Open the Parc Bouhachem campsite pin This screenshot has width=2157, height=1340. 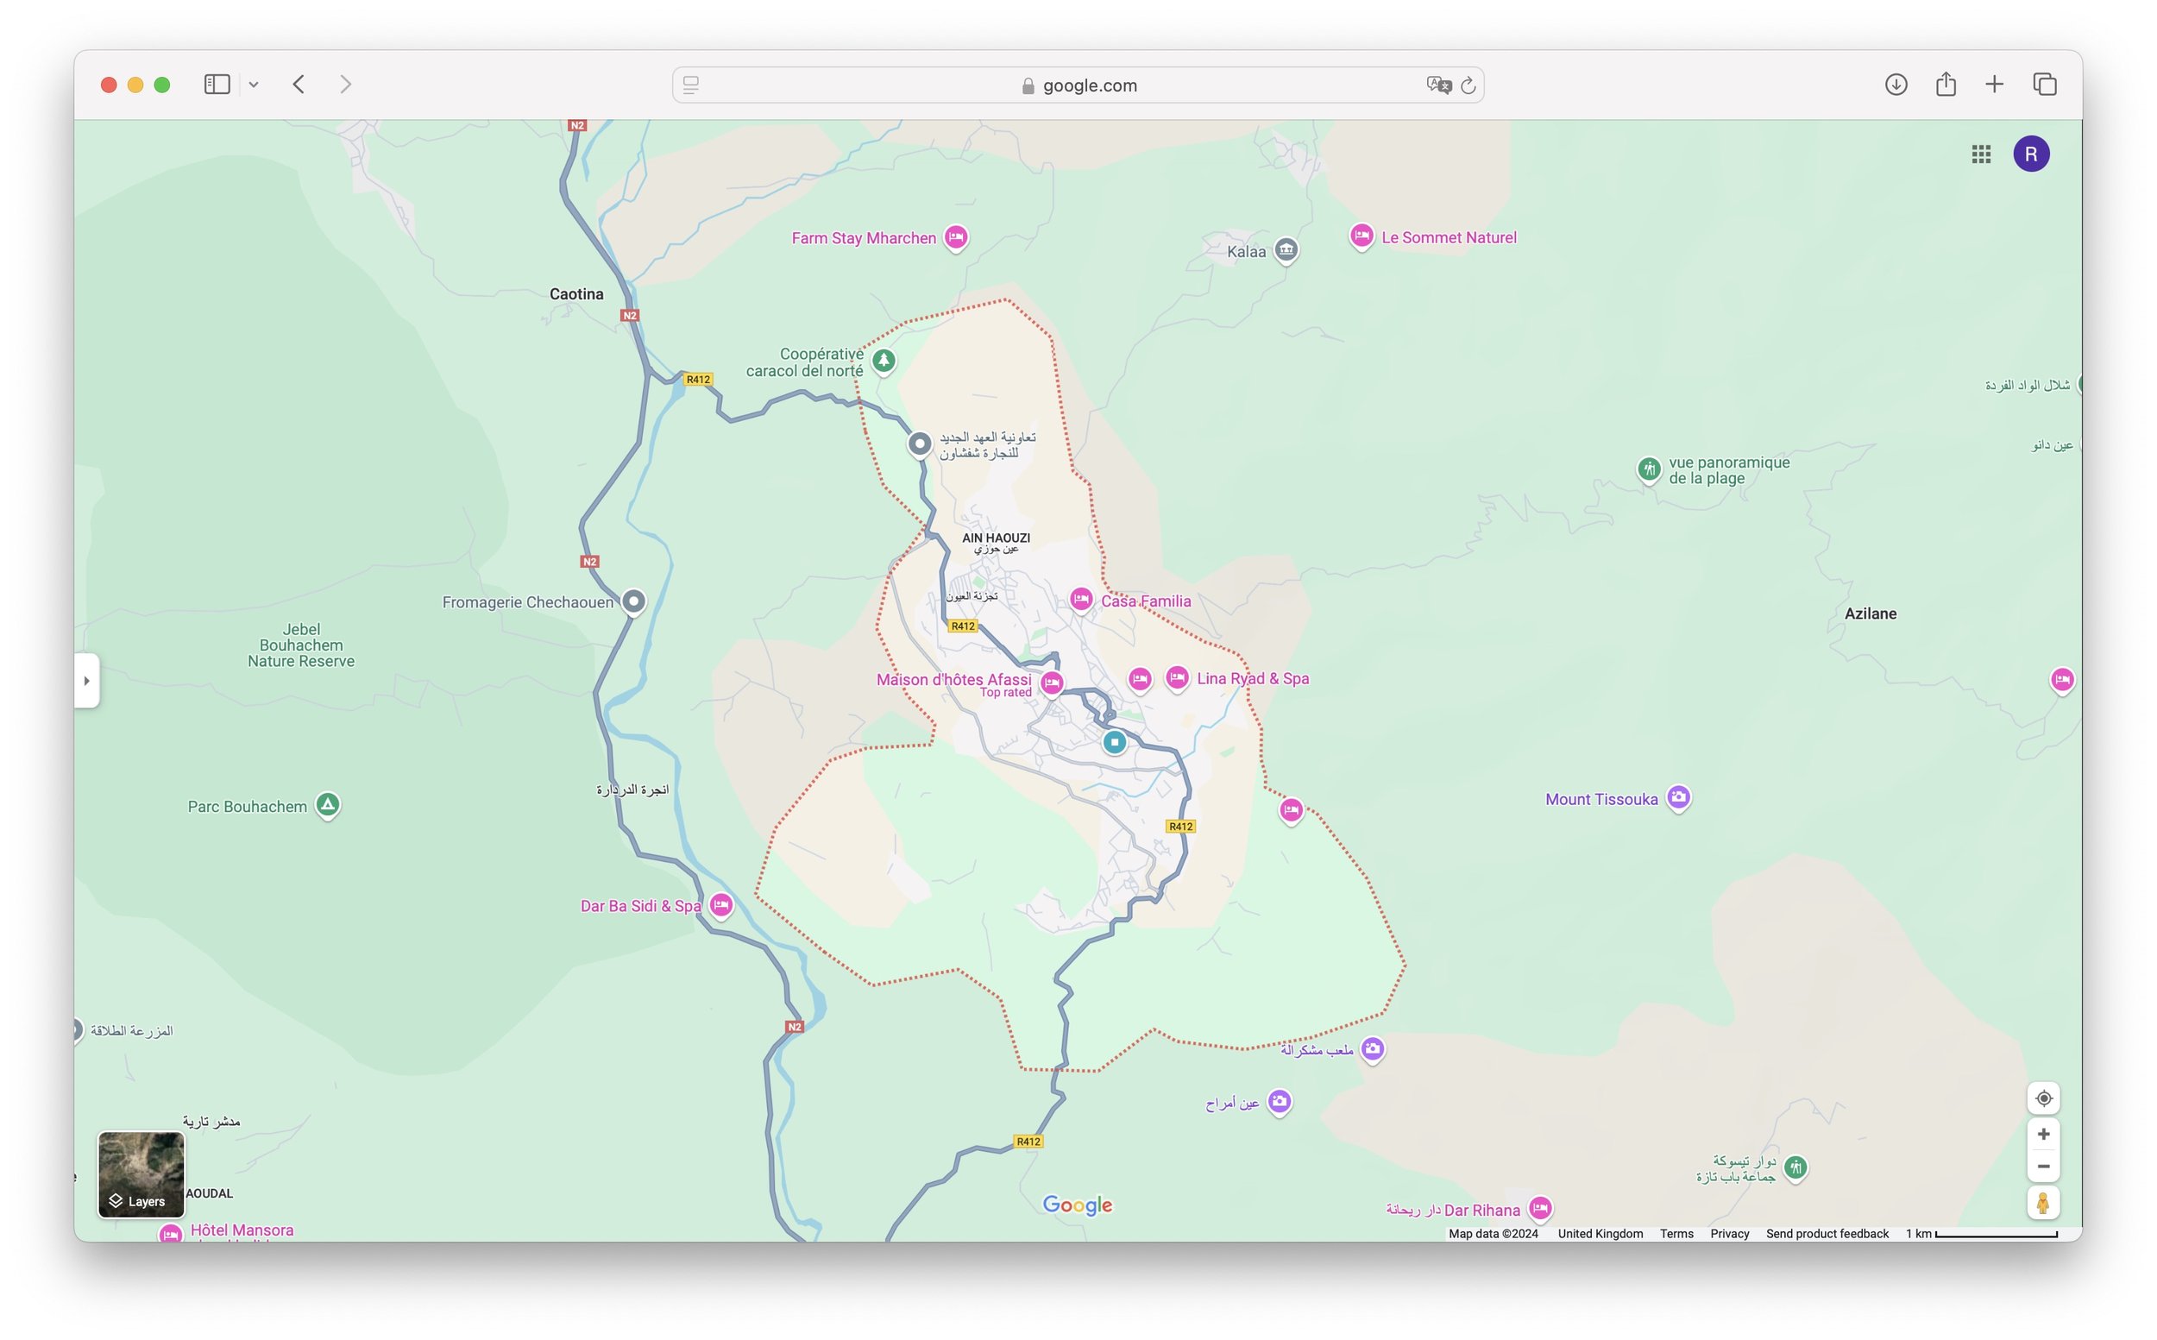coord(328,806)
